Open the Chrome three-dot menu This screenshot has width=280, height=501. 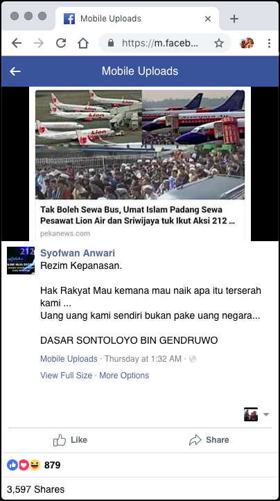pyautogui.click(x=269, y=43)
